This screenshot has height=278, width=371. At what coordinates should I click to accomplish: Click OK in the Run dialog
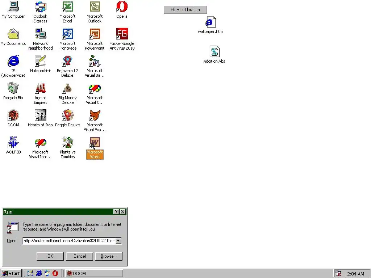point(50,256)
